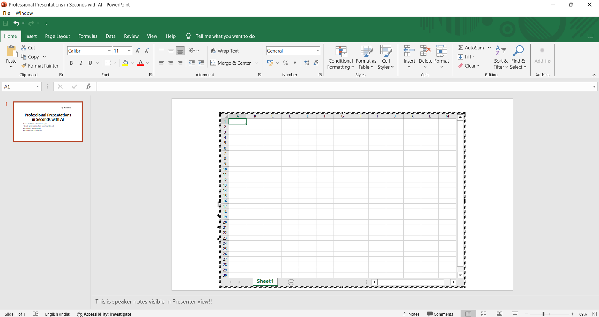Click the Undo arrow icon
Viewport: 599px width, 317px height.
click(x=16, y=23)
